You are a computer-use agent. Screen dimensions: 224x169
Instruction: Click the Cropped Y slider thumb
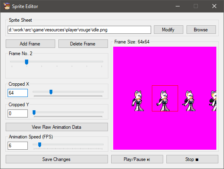point(34,113)
